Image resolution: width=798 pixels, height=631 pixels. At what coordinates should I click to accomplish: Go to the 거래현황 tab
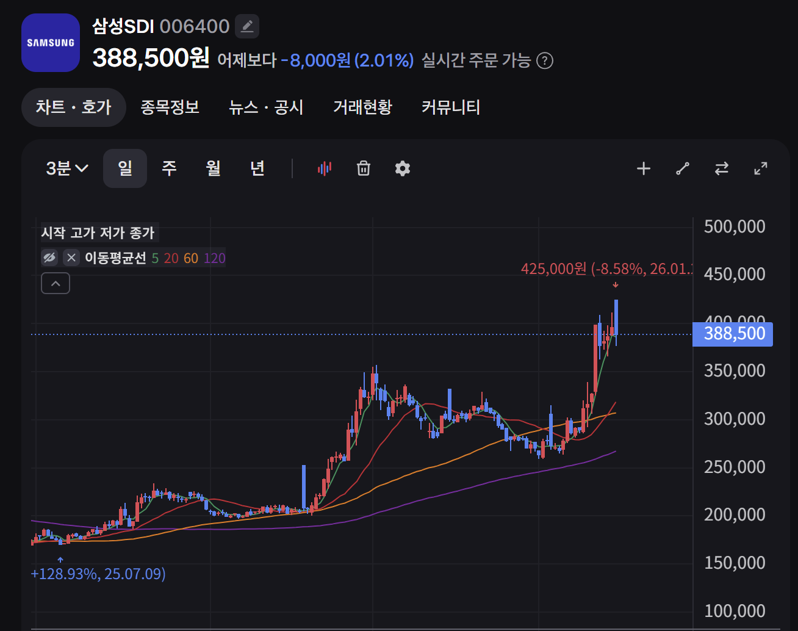pyautogui.click(x=362, y=107)
